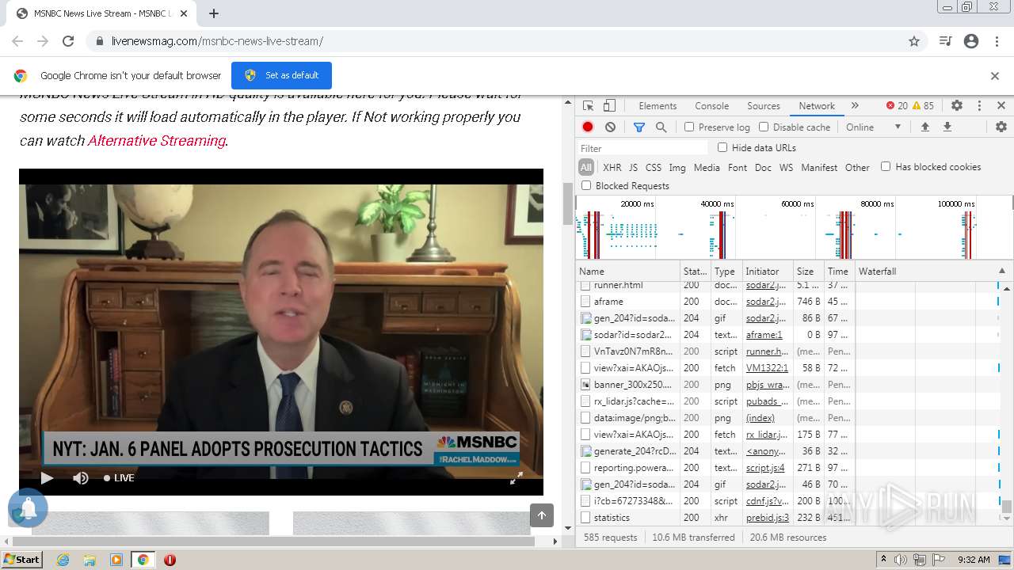Filter requests by Manifest type

pos(819,167)
